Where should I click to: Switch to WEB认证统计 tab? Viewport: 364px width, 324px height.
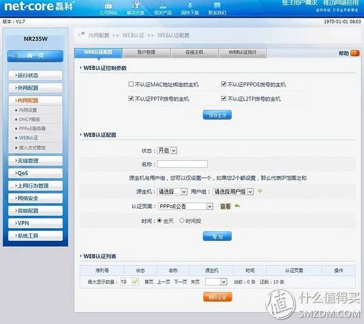242,52
